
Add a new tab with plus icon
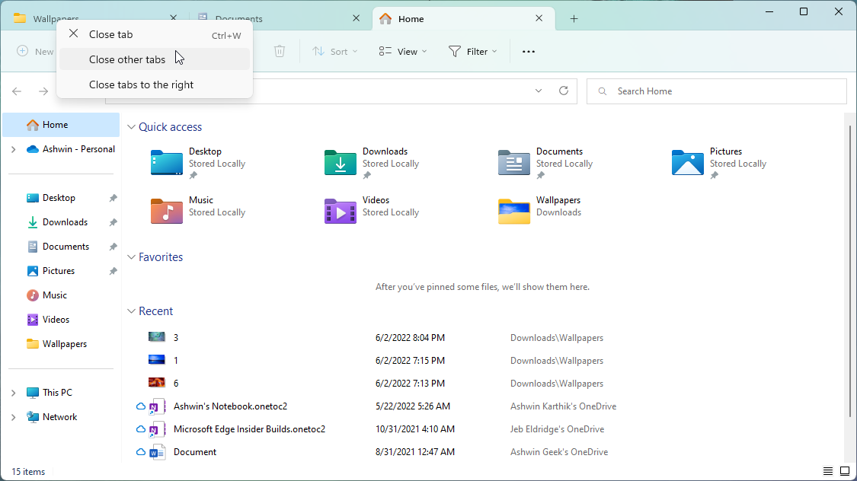(574, 18)
